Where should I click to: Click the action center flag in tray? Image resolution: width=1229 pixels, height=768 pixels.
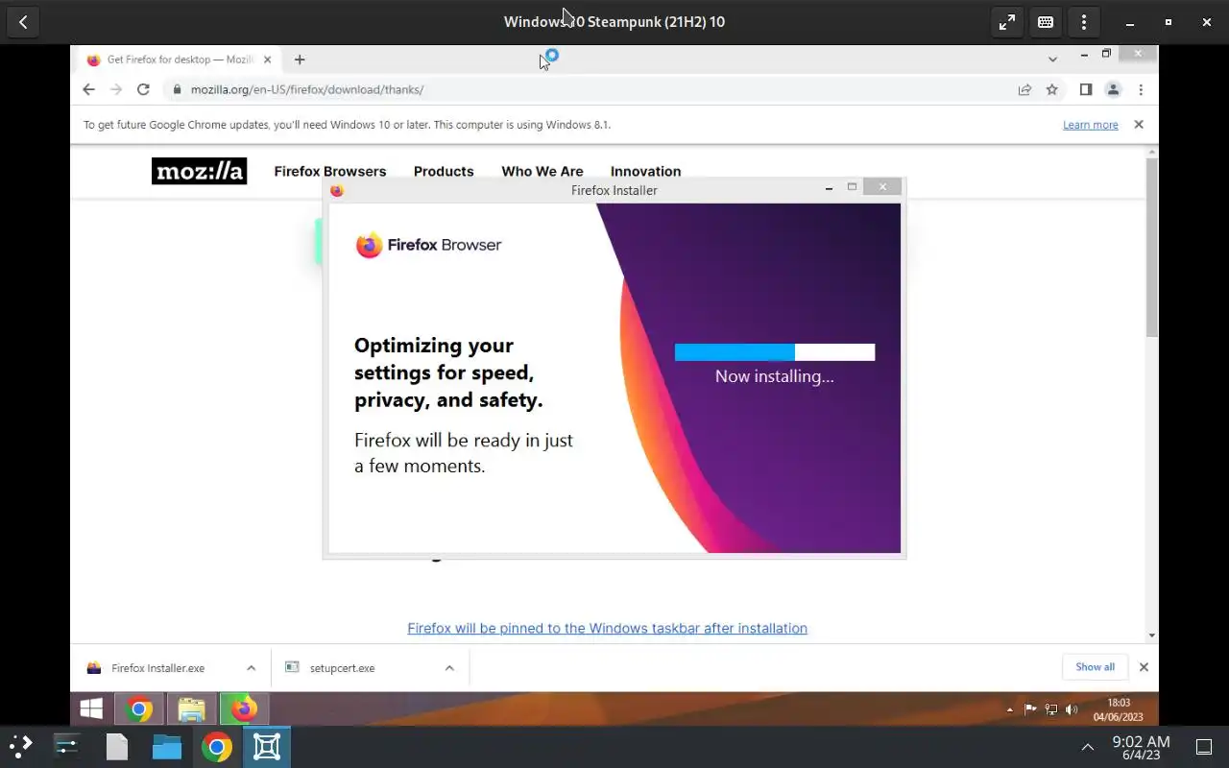(1030, 709)
